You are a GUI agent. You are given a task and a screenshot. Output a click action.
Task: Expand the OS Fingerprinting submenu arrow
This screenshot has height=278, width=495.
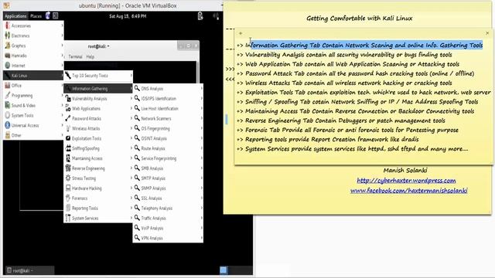(201, 129)
